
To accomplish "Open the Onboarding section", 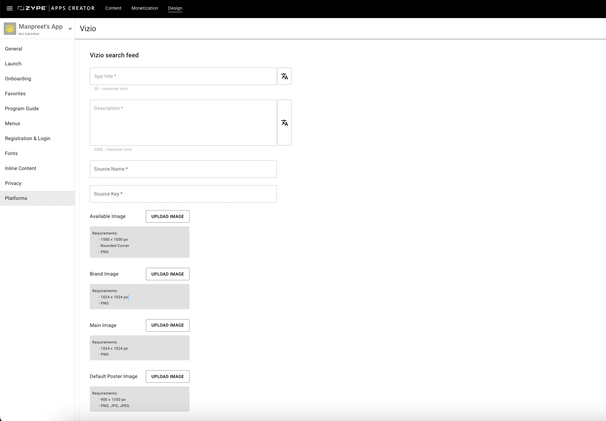I will click(37, 79).
